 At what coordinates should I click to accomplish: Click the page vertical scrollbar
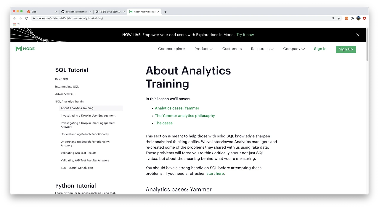coord(367,45)
